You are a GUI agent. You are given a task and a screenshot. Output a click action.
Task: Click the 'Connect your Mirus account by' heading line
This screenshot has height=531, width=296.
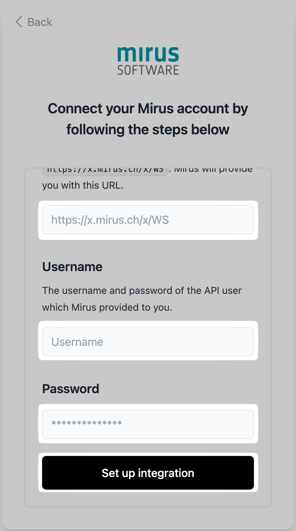pos(148,109)
